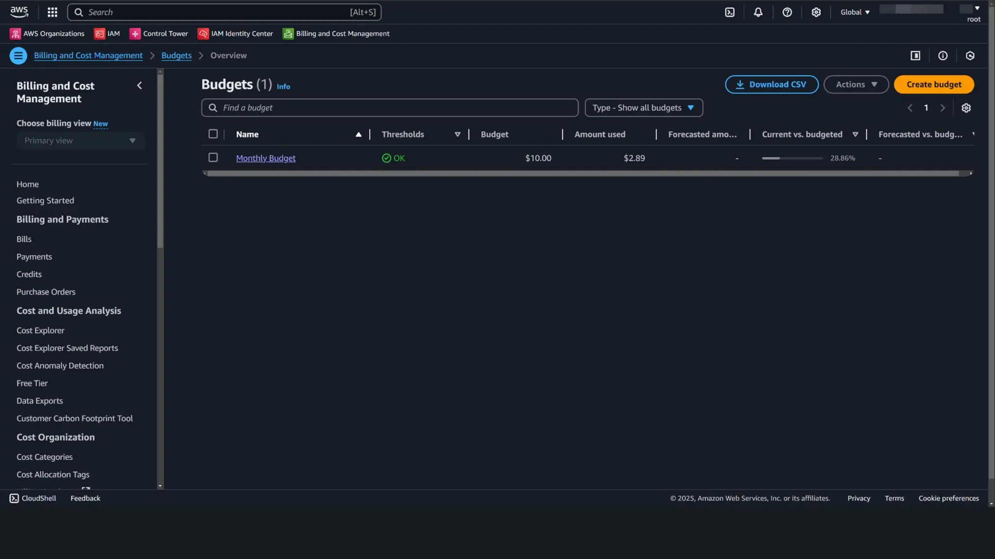Image resolution: width=995 pixels, height=559 pixels.
Task: Open the Global region selector
Action: 855,12
